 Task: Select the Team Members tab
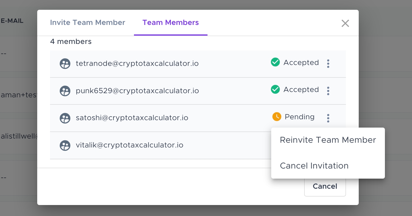171,23
